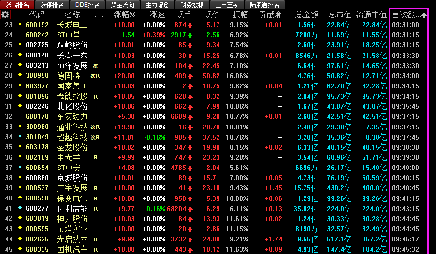Open the gear settings icon

tap(5, 14)
